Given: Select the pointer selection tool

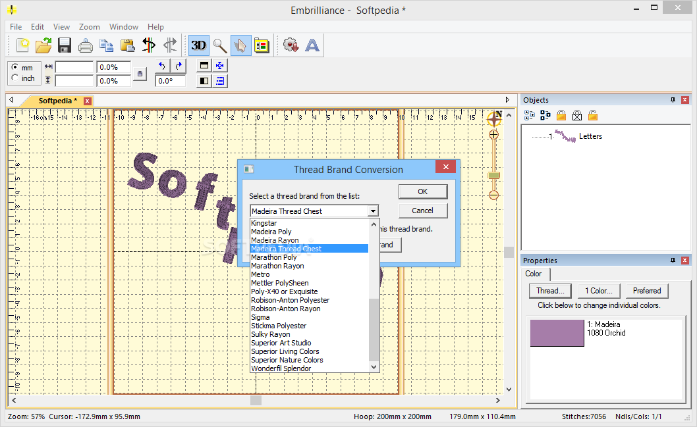Looking at the screenshot, I should click(240, 45).
